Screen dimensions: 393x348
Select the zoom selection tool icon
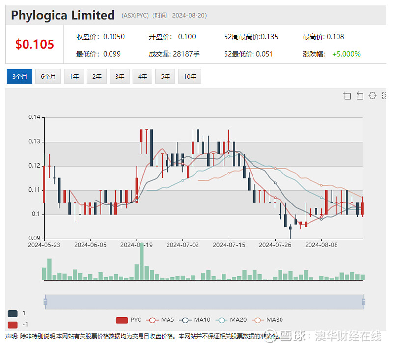347,96
